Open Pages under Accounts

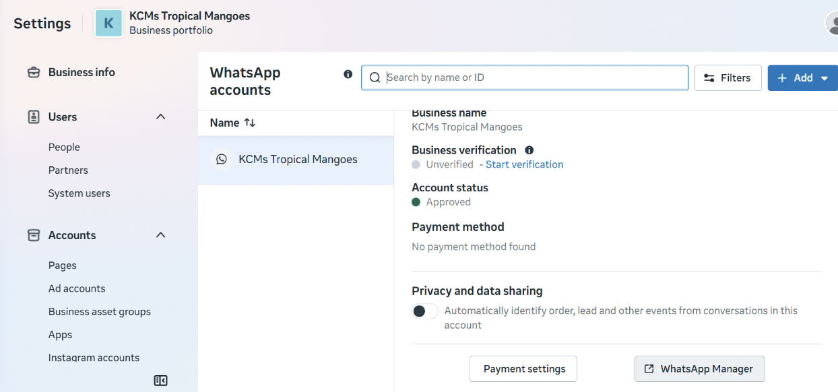[63, 265]
